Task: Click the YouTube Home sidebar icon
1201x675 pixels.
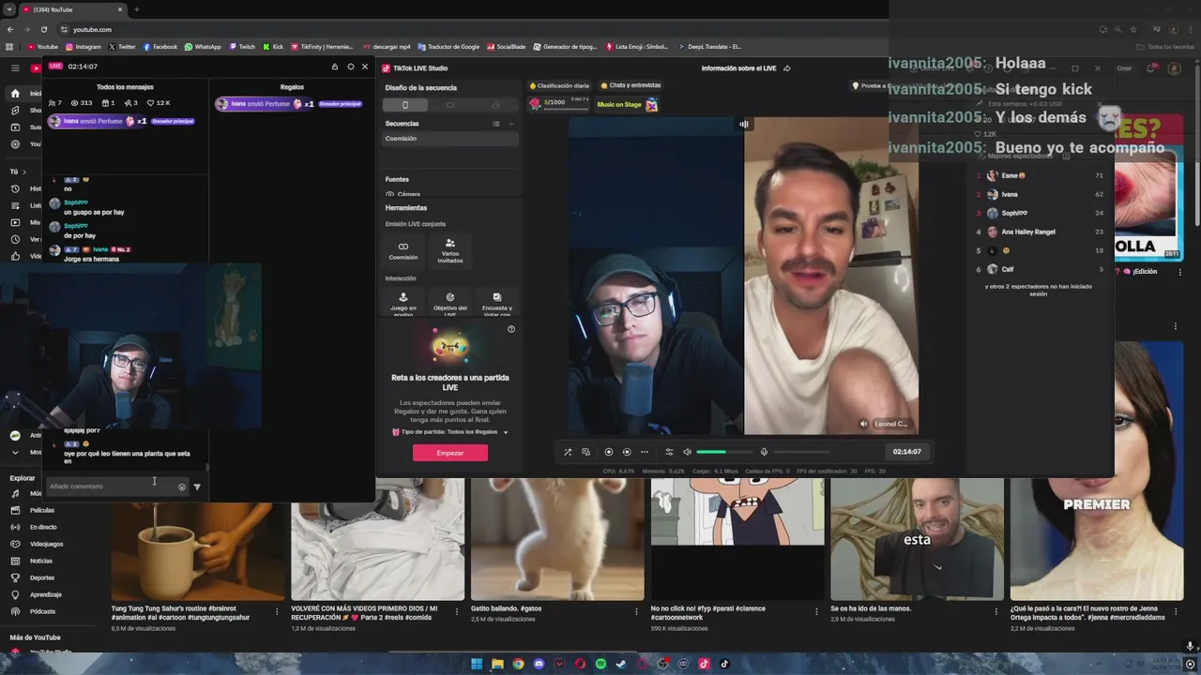Action: [15, 94]
